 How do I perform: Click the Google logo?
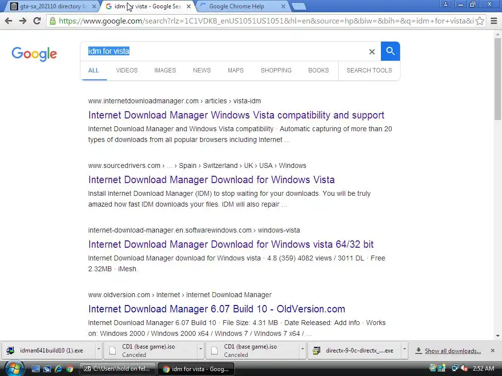click(x=34, y=54)
